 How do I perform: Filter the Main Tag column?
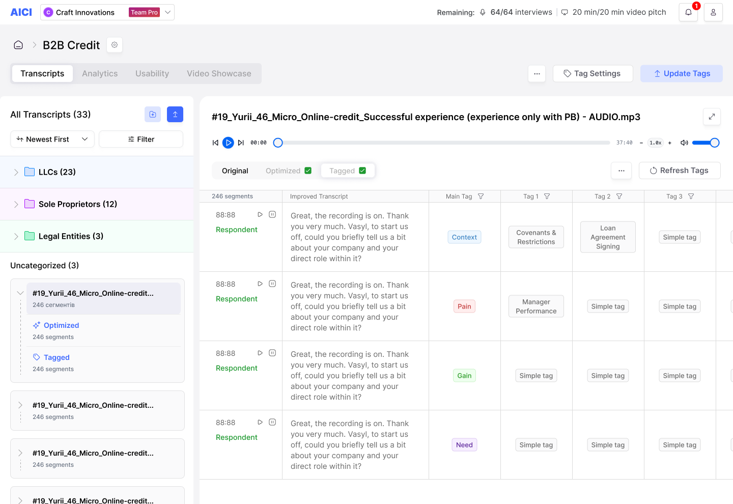[481, 196]
